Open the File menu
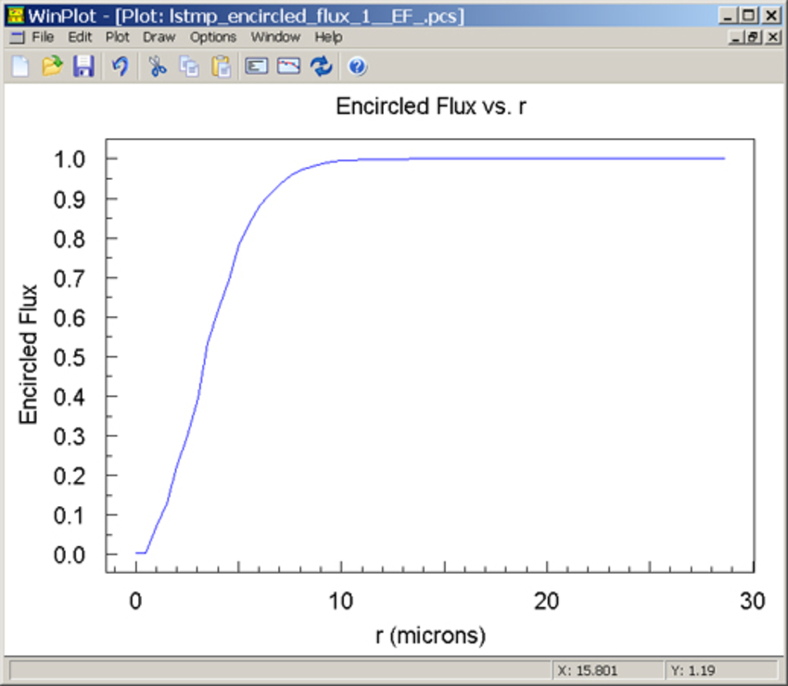The image size is (788, 686). click(43, 37)
